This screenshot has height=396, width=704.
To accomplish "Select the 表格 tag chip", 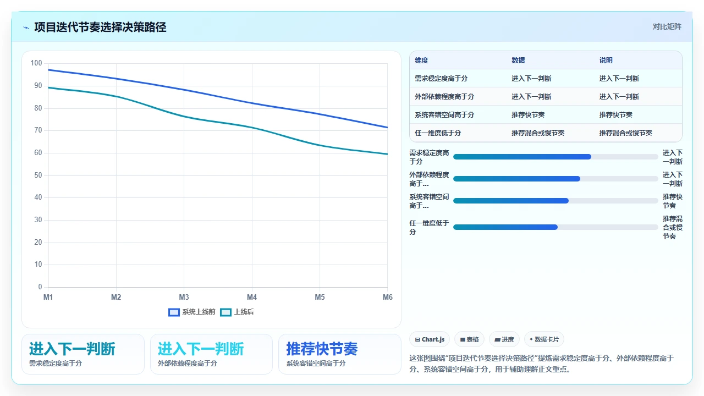I will 469,339.
